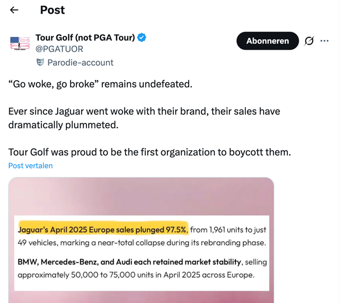Click the Tour Golf (not PGA Tour) display name
Image resolution: width=347 pixels, height=303 pixels.
click(x=85, y=37)
